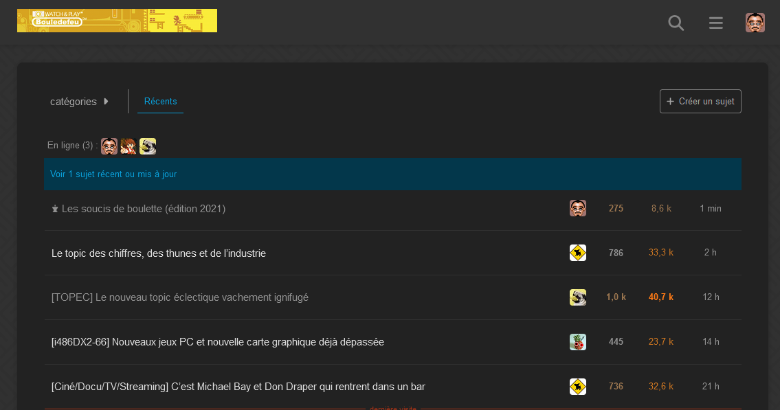Click poster avatar on Les soucis de boulette
780x410 pixels.
(578, 208)
